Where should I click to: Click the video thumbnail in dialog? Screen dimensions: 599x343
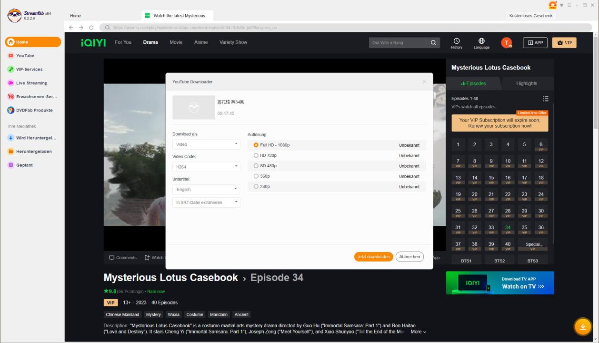(194, 108)
